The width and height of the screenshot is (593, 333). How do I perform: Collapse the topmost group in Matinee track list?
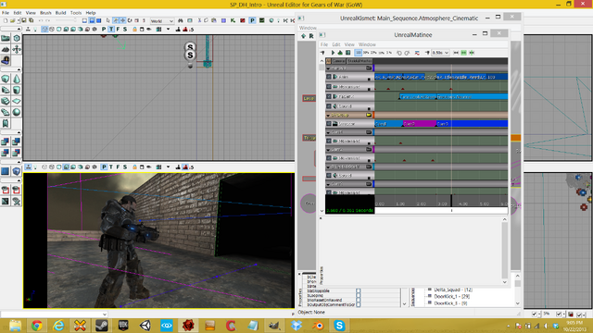[328, 68]
